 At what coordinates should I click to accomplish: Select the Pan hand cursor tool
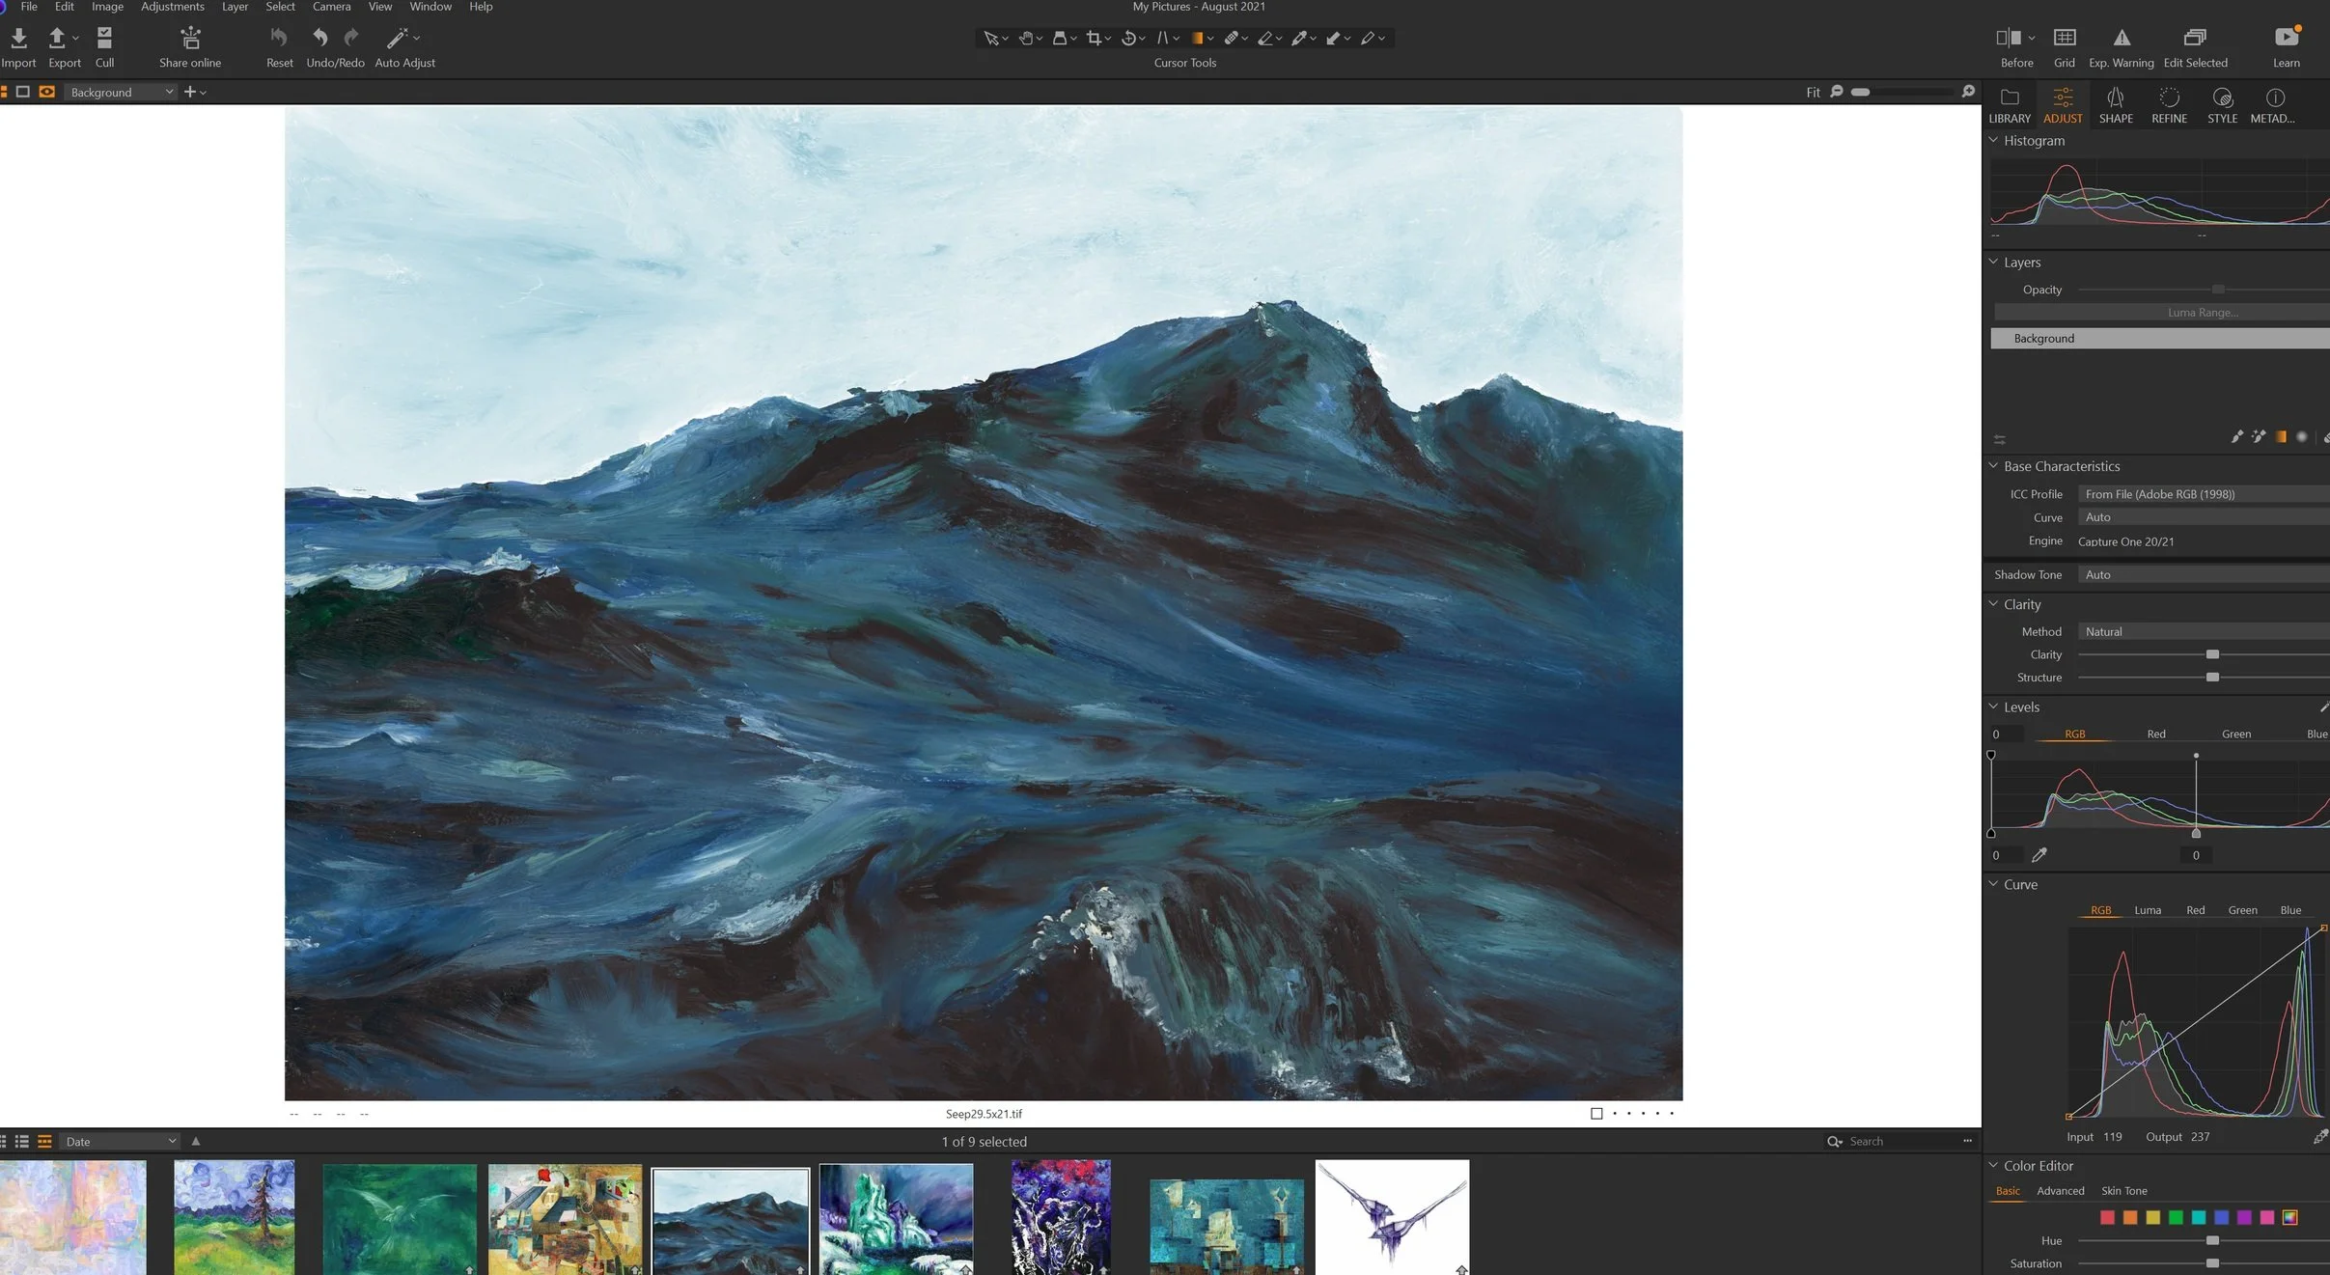coord(1025,38)
